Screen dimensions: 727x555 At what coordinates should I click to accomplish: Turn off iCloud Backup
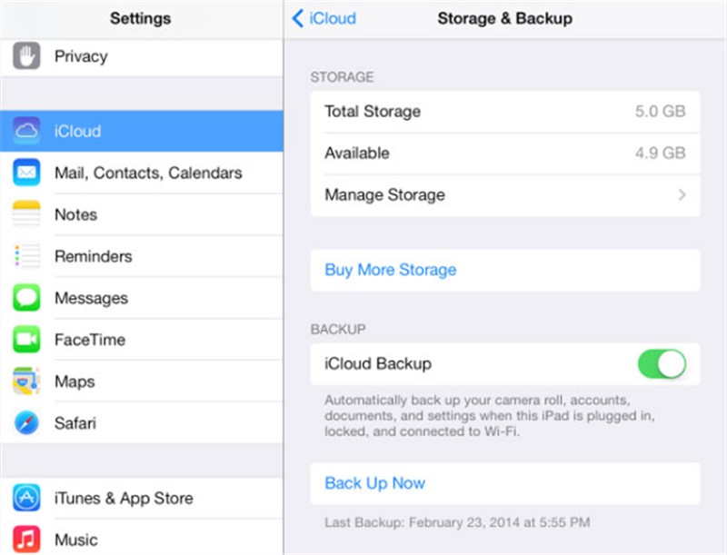(662, 363)
